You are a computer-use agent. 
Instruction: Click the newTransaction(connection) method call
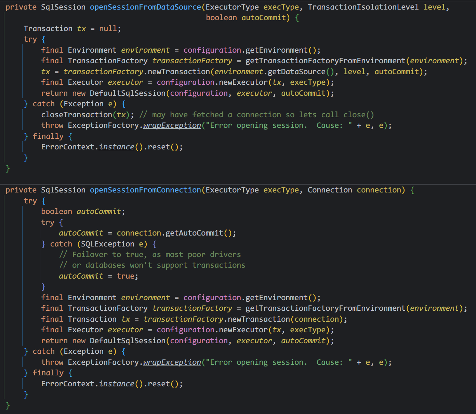pyautogui.click(x=259, y=319)
